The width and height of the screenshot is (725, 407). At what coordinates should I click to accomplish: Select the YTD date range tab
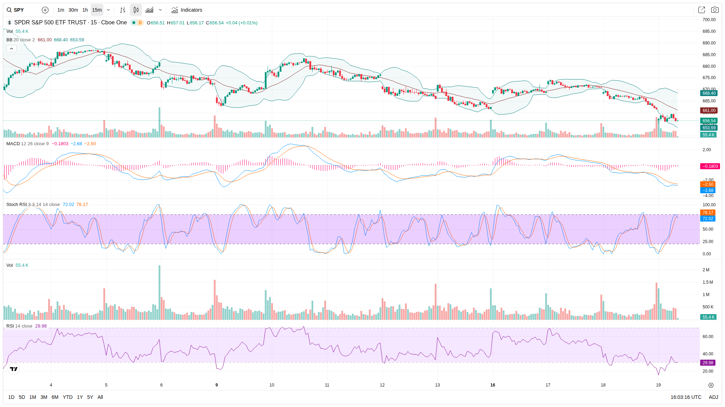pos(67,397)
